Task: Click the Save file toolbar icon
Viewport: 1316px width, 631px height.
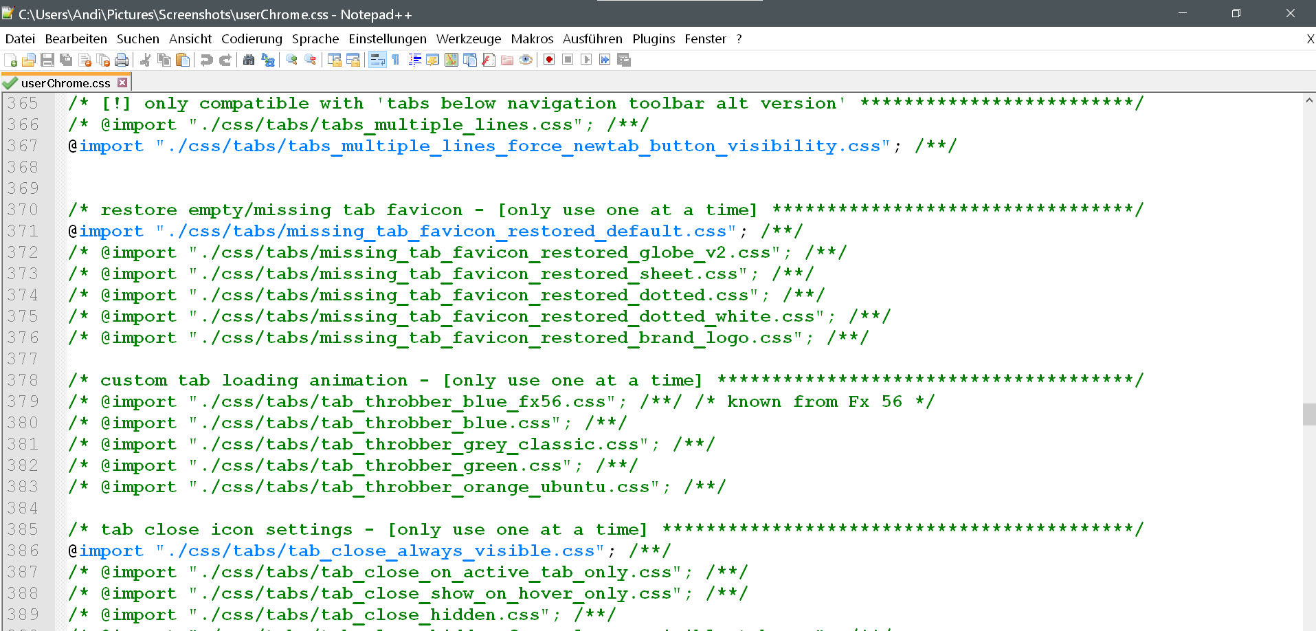Action: [x=47, y=60]
